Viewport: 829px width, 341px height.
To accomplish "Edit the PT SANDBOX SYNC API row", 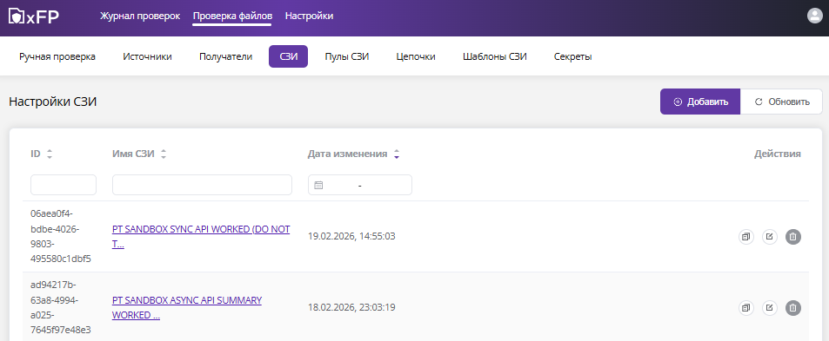I will click(769, 237).
